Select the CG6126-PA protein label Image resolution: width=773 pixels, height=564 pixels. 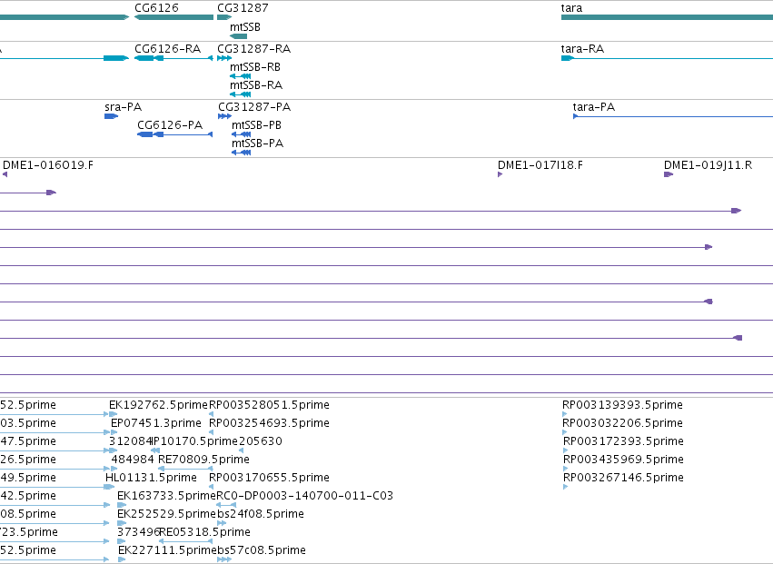pos(170,125)
